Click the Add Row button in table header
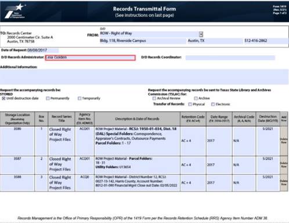The height and width of the screenshot is (223, 289). point(284,119)
